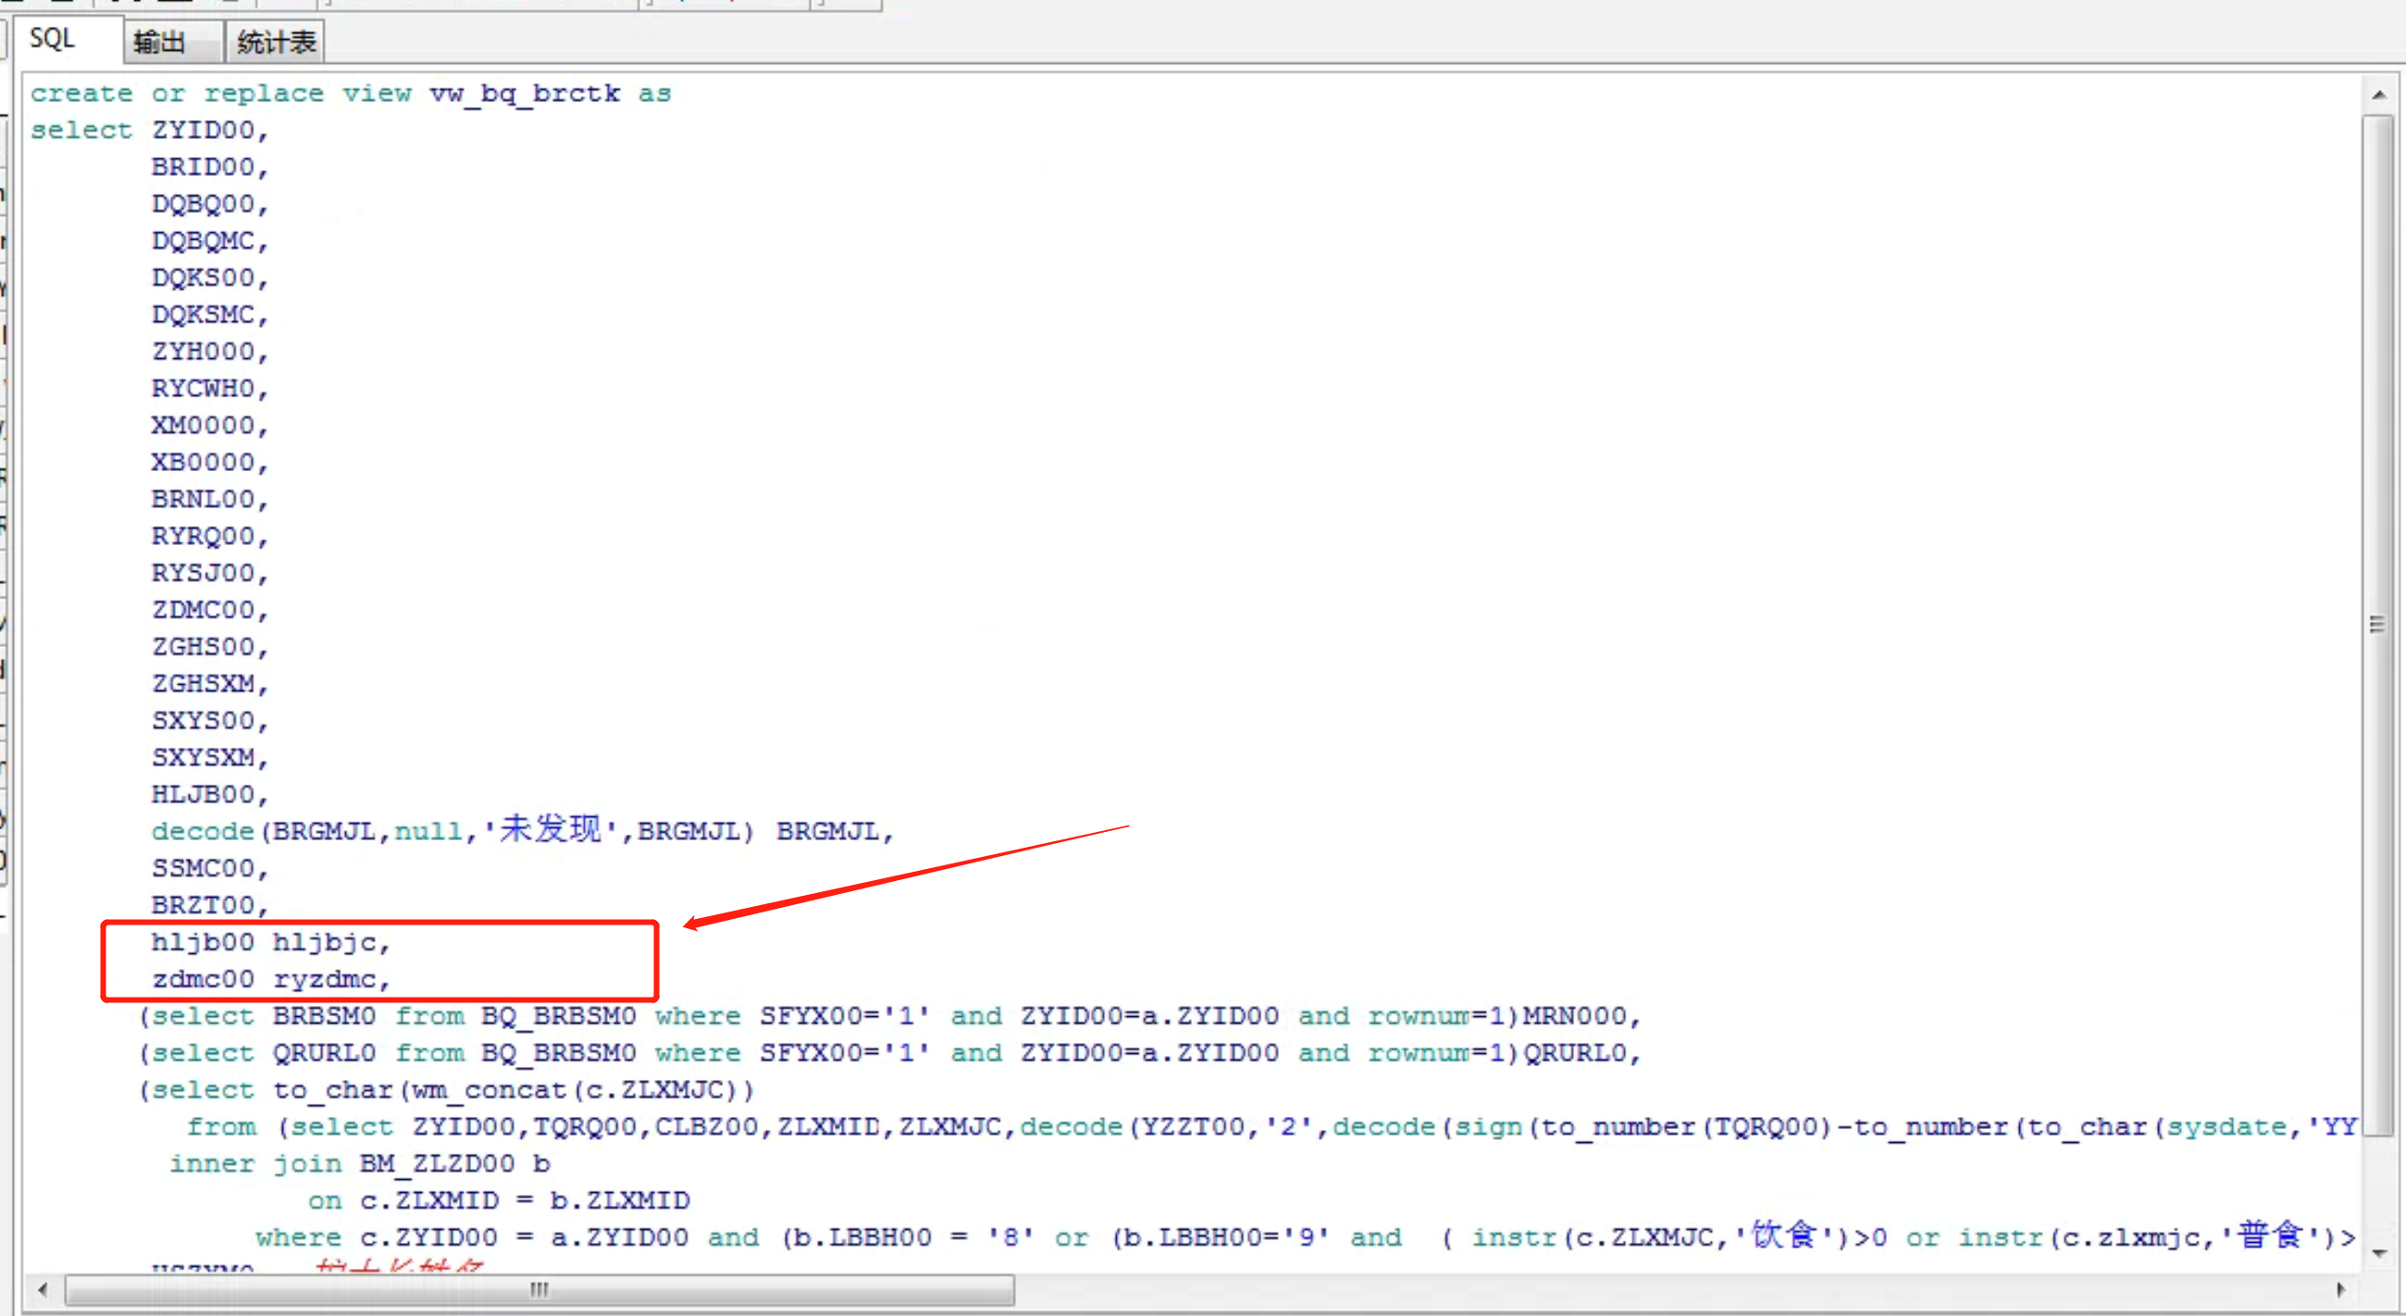Click the '未发现' string literal
Screen dimensions: 2406x1316
(551, 829)
